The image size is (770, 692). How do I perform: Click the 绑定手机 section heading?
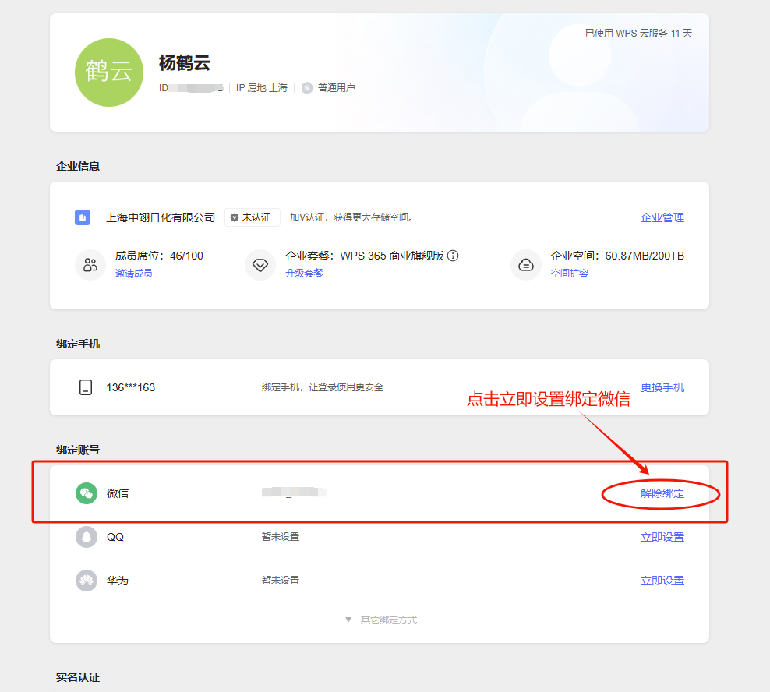[x=78, y=344]
